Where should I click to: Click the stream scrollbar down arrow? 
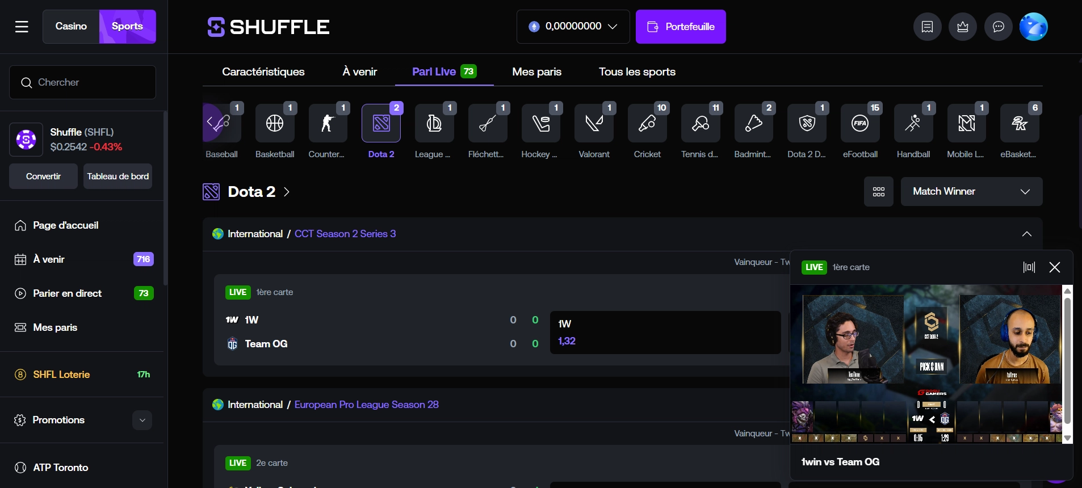coord(1067,438)
